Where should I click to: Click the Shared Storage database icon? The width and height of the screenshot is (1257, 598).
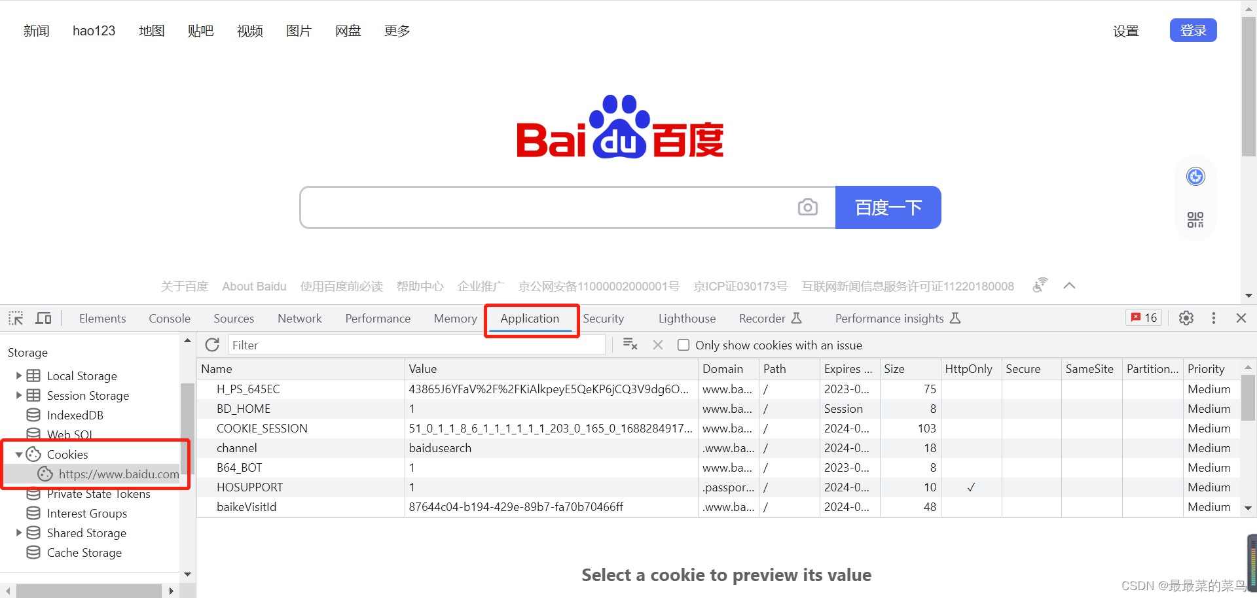coord(33,533)
